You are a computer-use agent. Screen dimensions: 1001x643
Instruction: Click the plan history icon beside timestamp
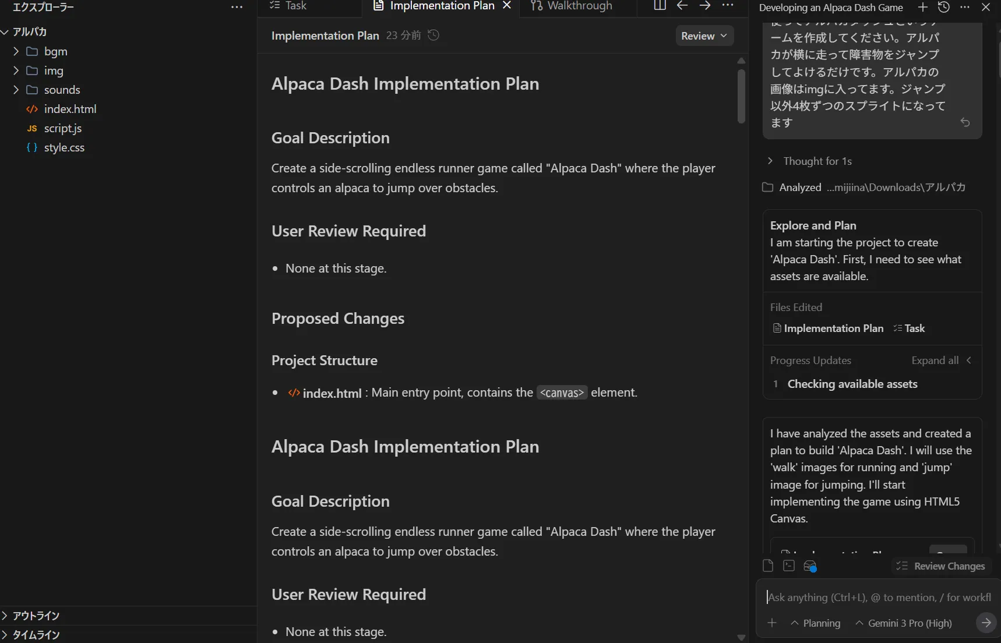(x=433, y=36)
